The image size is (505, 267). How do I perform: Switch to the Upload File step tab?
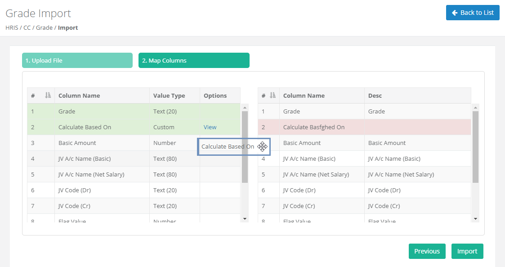[x=77, y=60]
